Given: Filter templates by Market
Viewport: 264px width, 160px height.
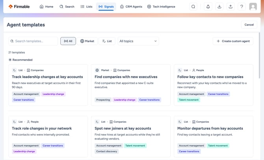Looking at the screenshot, I should (x=87, y=41).
